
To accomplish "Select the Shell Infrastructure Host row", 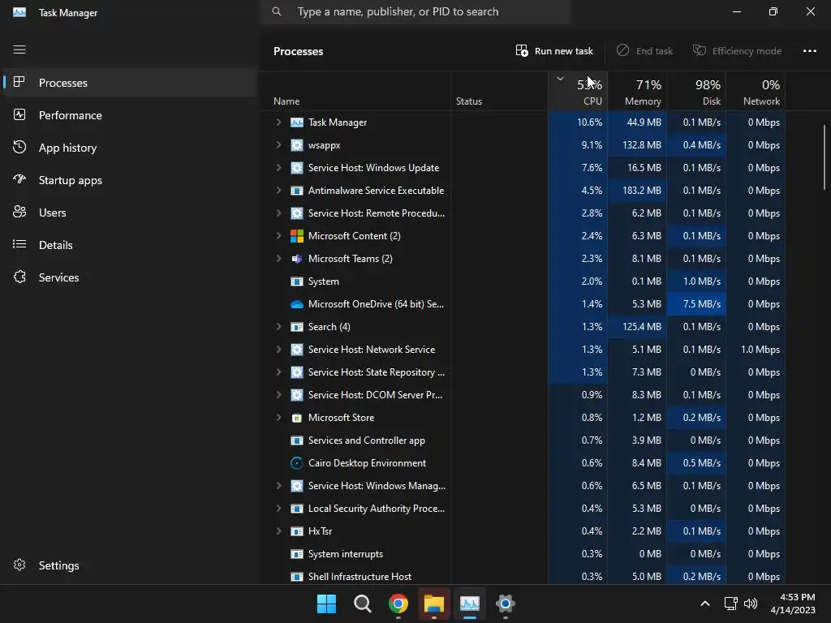I will tap(523, 576).
